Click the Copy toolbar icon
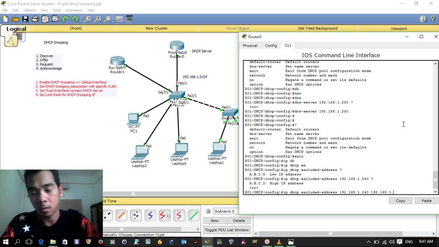The image size is (439, 247). coord(45,19)
